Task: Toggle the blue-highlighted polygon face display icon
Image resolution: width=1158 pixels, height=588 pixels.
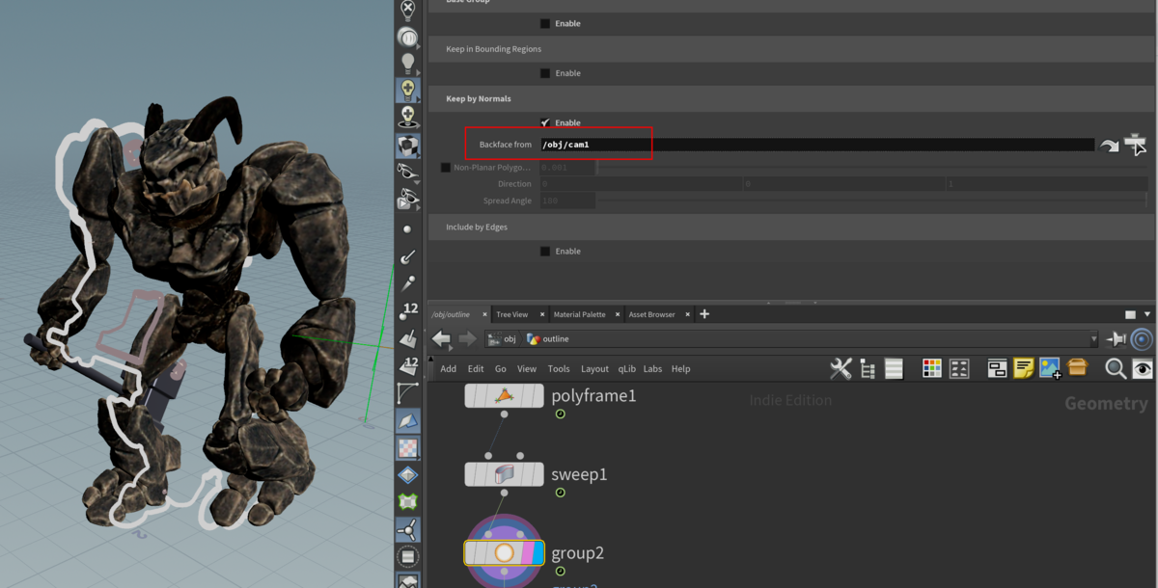Action: [x=408, y=421]
